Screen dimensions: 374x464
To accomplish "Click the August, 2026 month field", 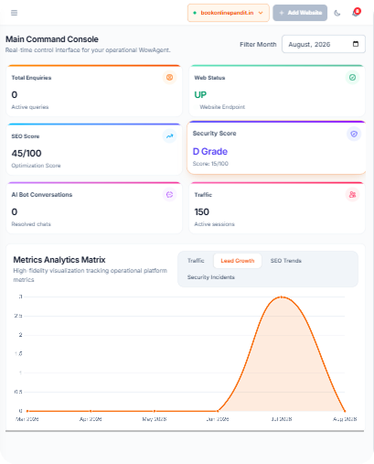I will point(324,44).
